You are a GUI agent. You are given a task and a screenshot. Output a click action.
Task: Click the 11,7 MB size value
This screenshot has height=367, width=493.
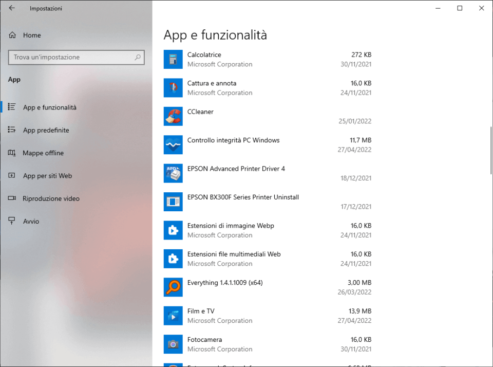(x=361, y=140)
